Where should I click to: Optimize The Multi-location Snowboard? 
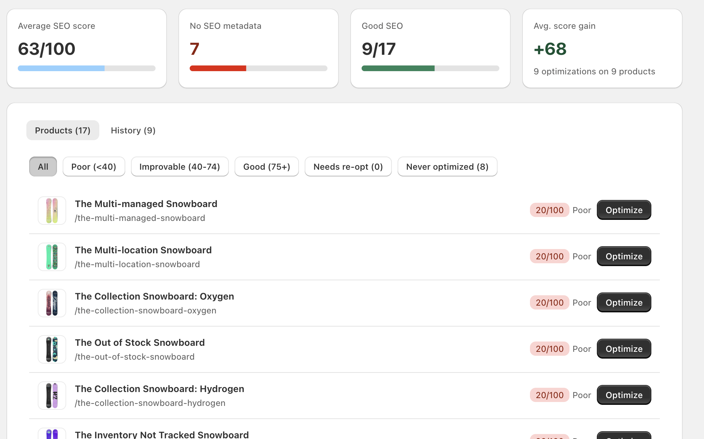[624, 256]
